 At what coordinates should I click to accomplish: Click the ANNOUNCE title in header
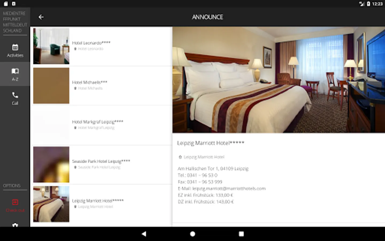pos(207,17)
